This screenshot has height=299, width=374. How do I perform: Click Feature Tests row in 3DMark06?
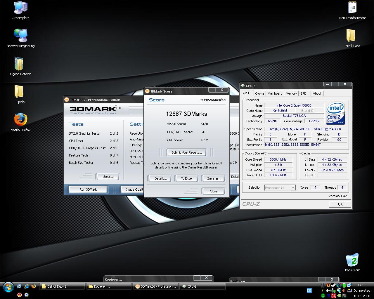coord(93,155)
